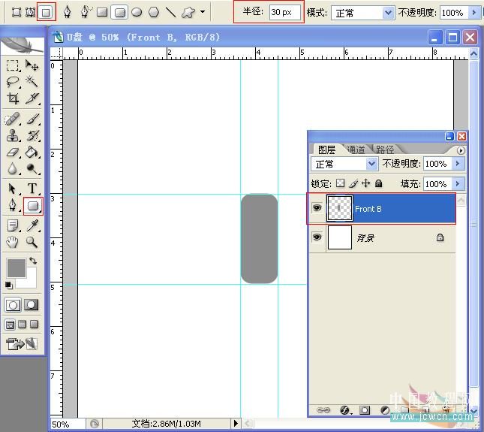Click the foreground gray color swatch
Screen dimensions: 484x432
(15, 267)
